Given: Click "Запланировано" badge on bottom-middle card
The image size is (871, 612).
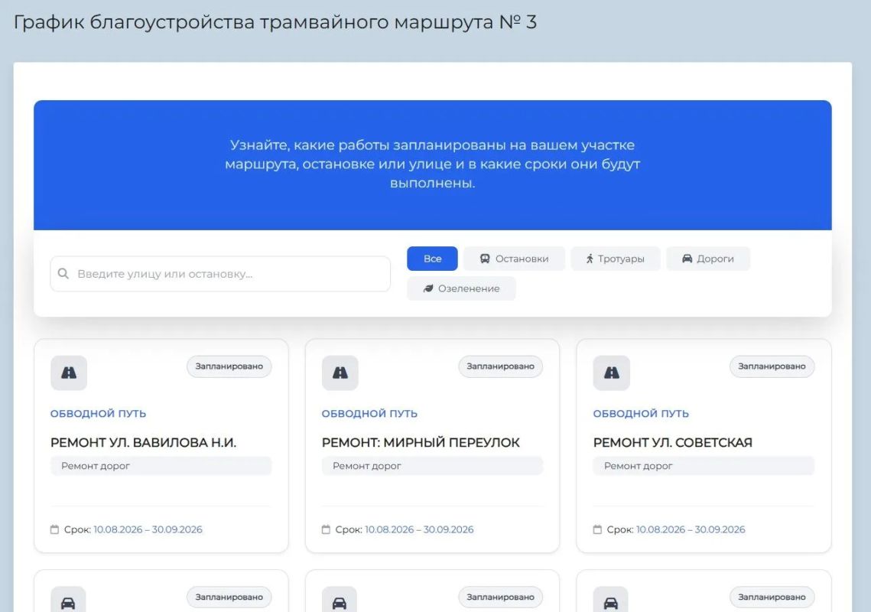Looking at the screenshot, I should coord(500,597).
